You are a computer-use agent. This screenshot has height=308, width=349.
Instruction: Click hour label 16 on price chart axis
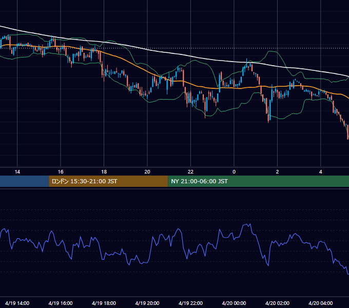[x=61, y=172]
